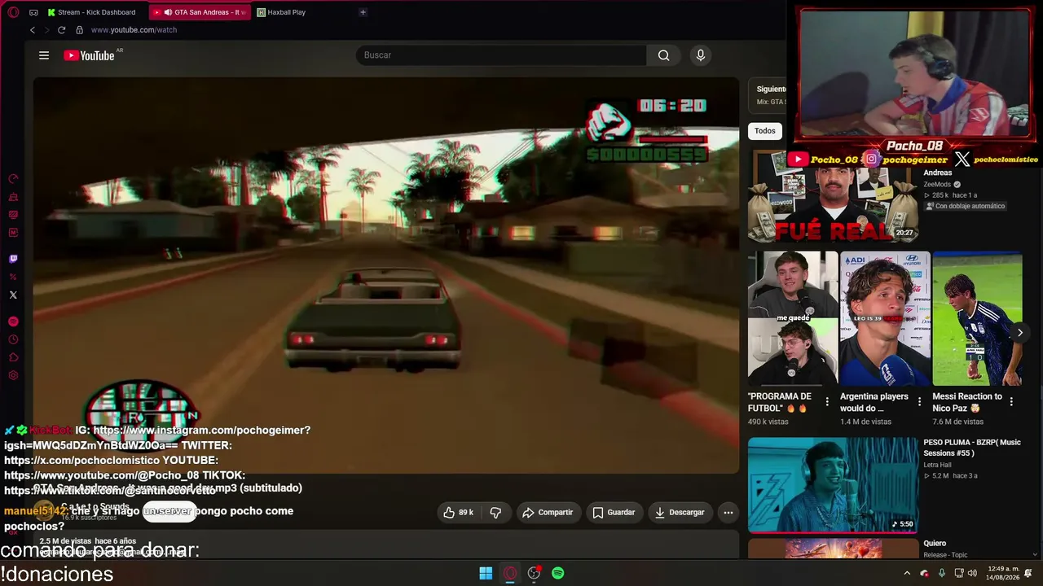Click the Descargar download button

[680, 513]
